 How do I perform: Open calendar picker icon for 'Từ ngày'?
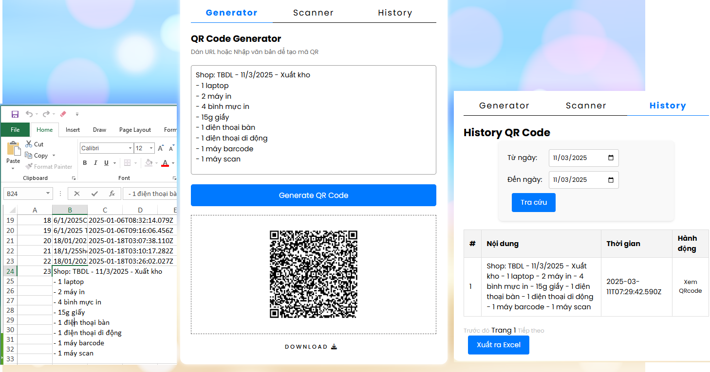pos(611,158)
